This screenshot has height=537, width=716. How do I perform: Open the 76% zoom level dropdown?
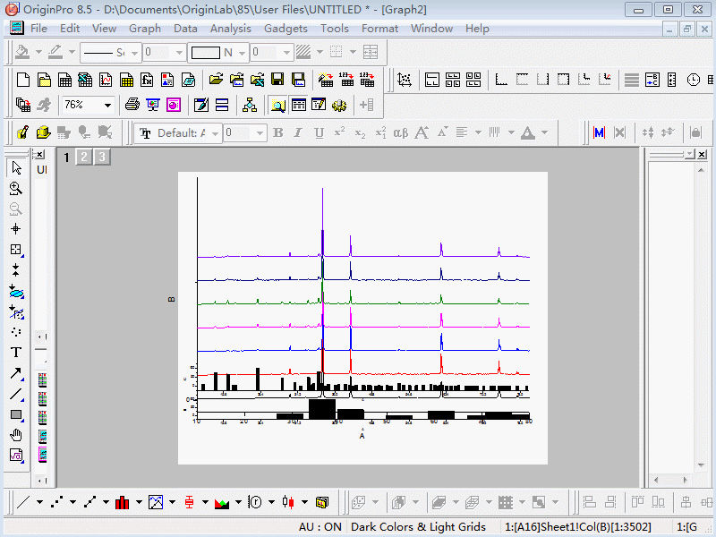click(108, 105)
